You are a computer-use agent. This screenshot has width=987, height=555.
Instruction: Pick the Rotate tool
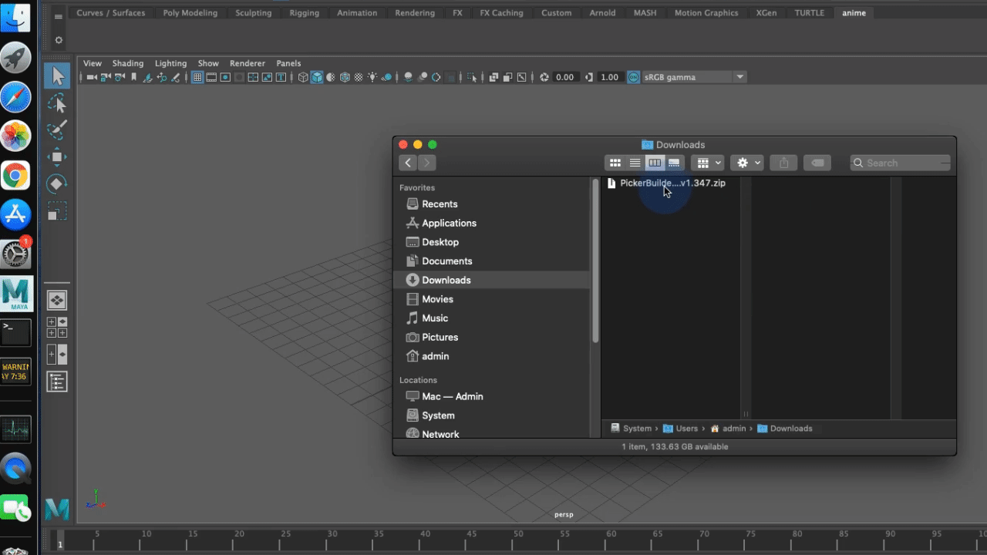(x=57, y=184)
